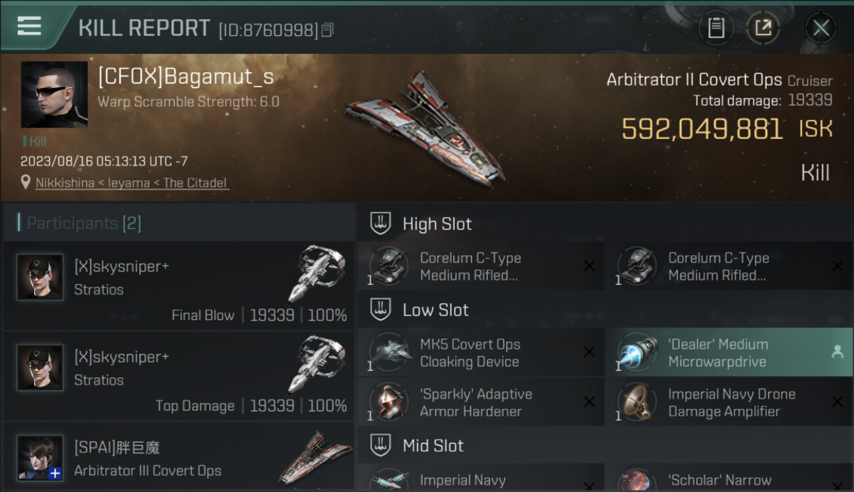Image resolution: width=854 pixels, height=492 pixels.
Task: Click the person icon on Microwarpdrive row
Action: (x=837, y=352)
